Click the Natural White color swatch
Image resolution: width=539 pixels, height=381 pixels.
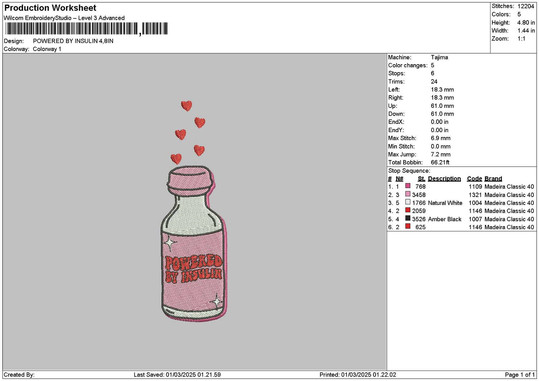tap(408, 202)
